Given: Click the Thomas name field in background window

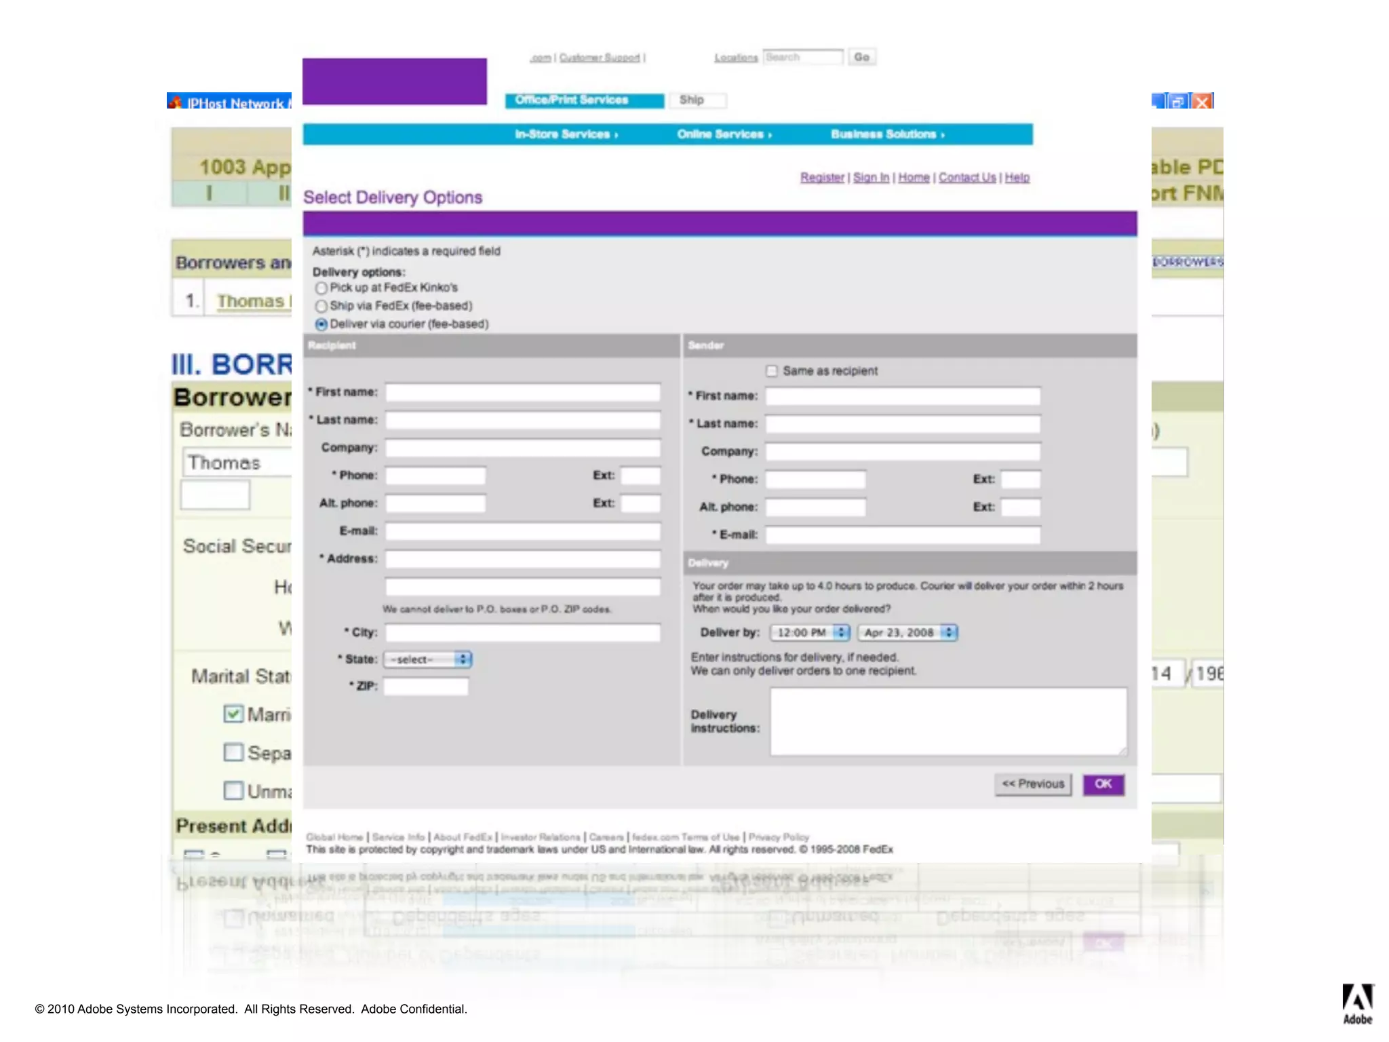Looking at the screenshot, I should (x=237, y=463).
